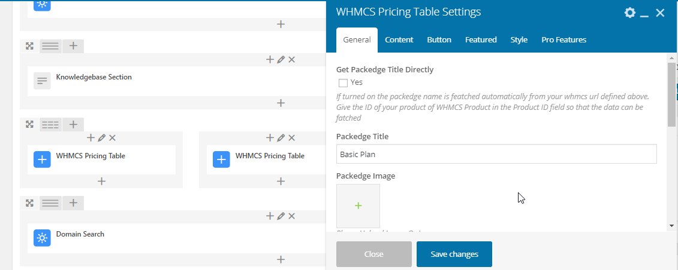678x270 pixels.
Task: Upload a Packedge Image via plus thumbnail
Action: coord(358,205)
